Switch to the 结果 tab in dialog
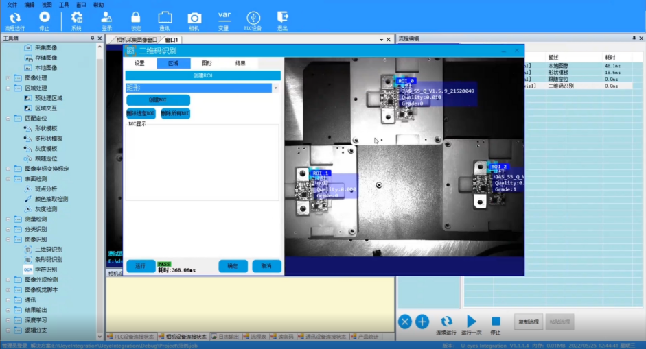The width and height of the screenshot is (646, 349). click(x=240, y=63)
